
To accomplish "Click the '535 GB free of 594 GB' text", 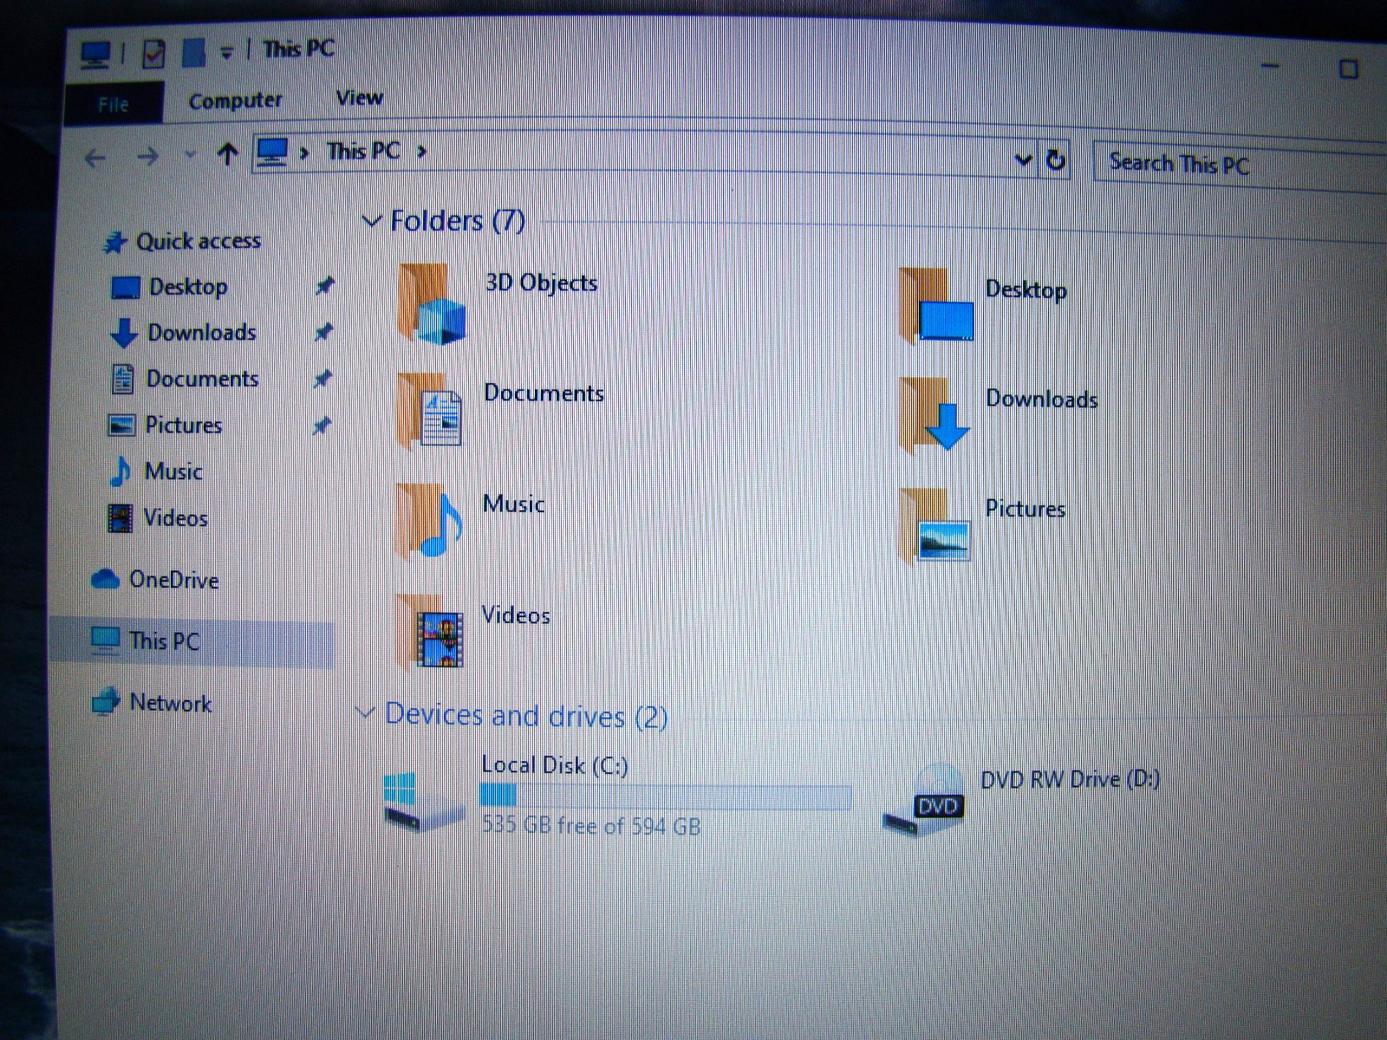I will [x=590, y=825].
